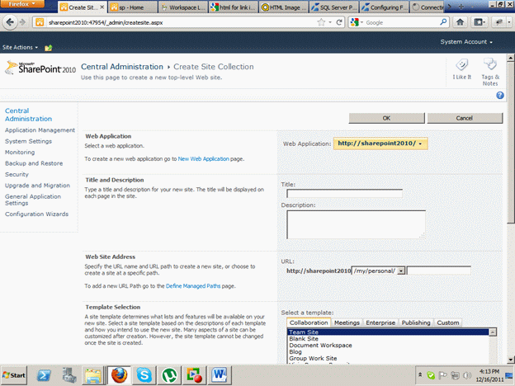The image size is (515, 386).
Task: Open the System Account menu
Action: coord(466,42)
